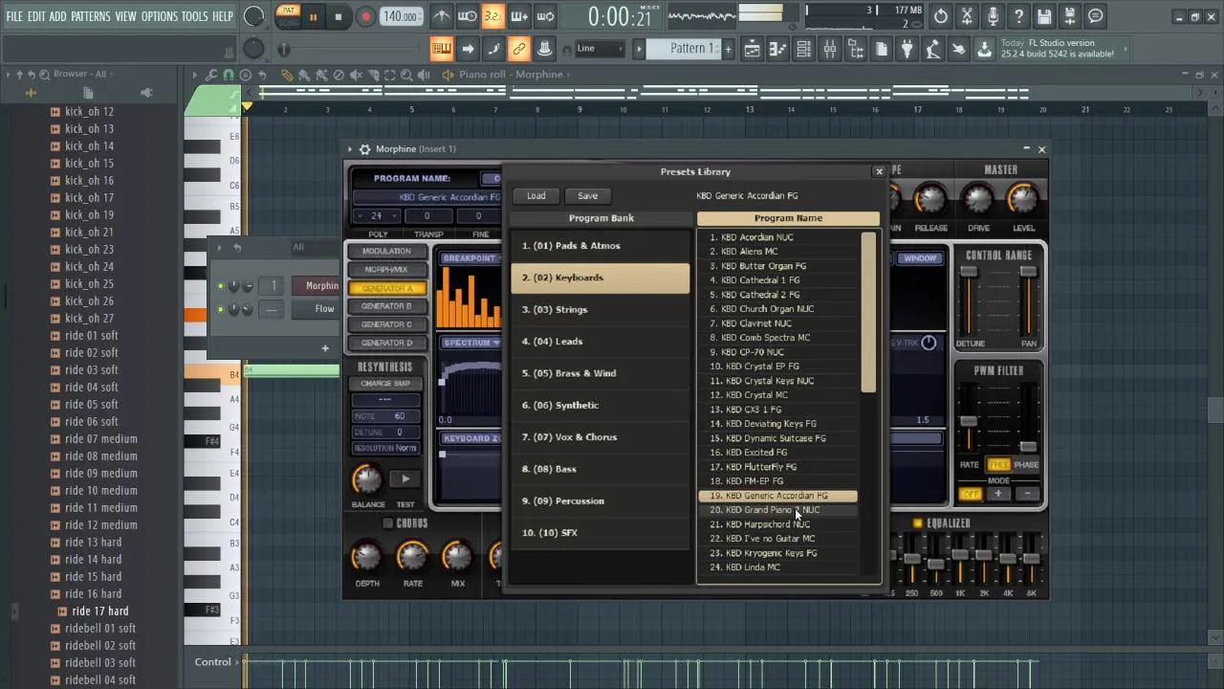The width and height of the screenshot is (1224, 689).
Task: Open the plugin picker plug icon
Action: [907, 49]
